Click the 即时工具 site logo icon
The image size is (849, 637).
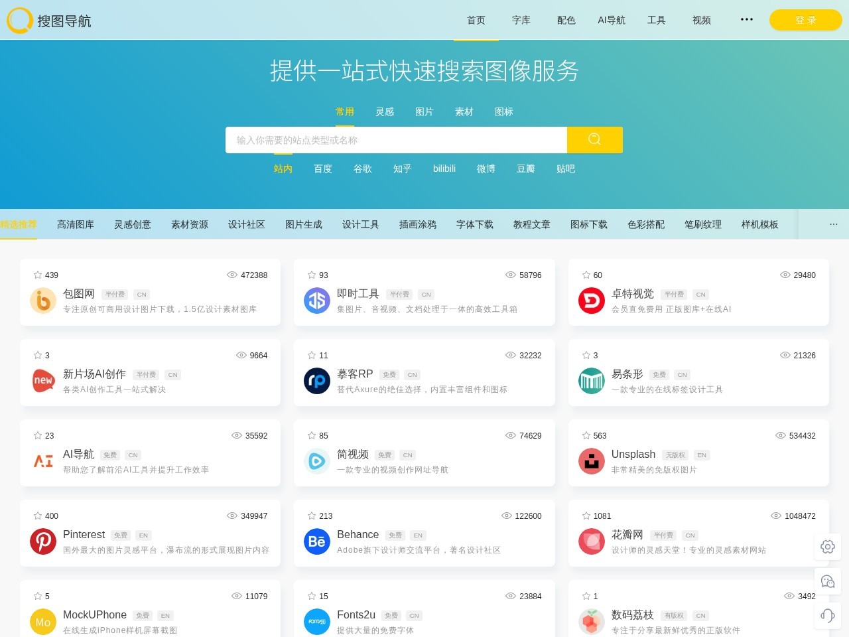[317, 301]
